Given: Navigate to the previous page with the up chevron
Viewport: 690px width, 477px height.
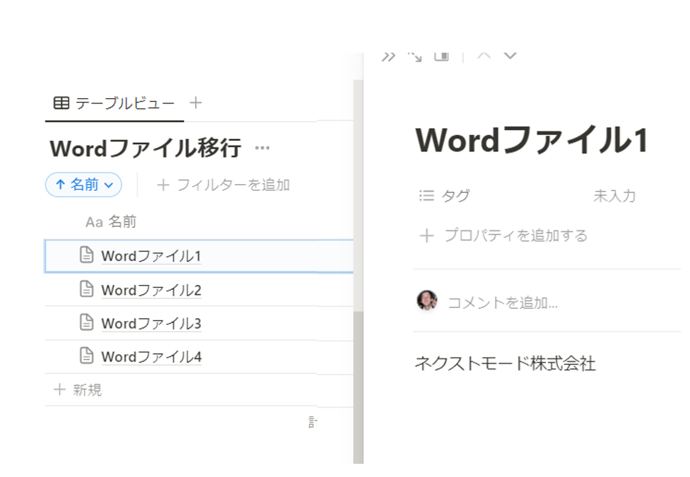Looking at the screenshot, I should pyautogui.click(x=485, y=56).
